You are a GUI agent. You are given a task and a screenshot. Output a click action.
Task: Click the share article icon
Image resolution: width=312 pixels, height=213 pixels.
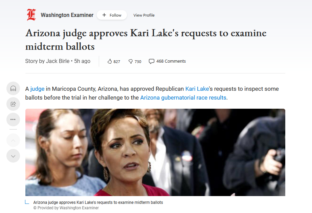click(x=13, y=104)
